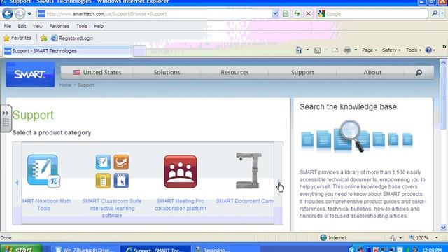Screen dimensions: 448x252
Task: Open the Tools menu in menu bar
Action: [x=81, y=26]
